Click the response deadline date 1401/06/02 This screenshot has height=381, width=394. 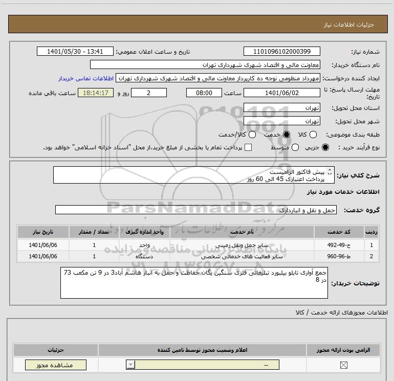281,93
